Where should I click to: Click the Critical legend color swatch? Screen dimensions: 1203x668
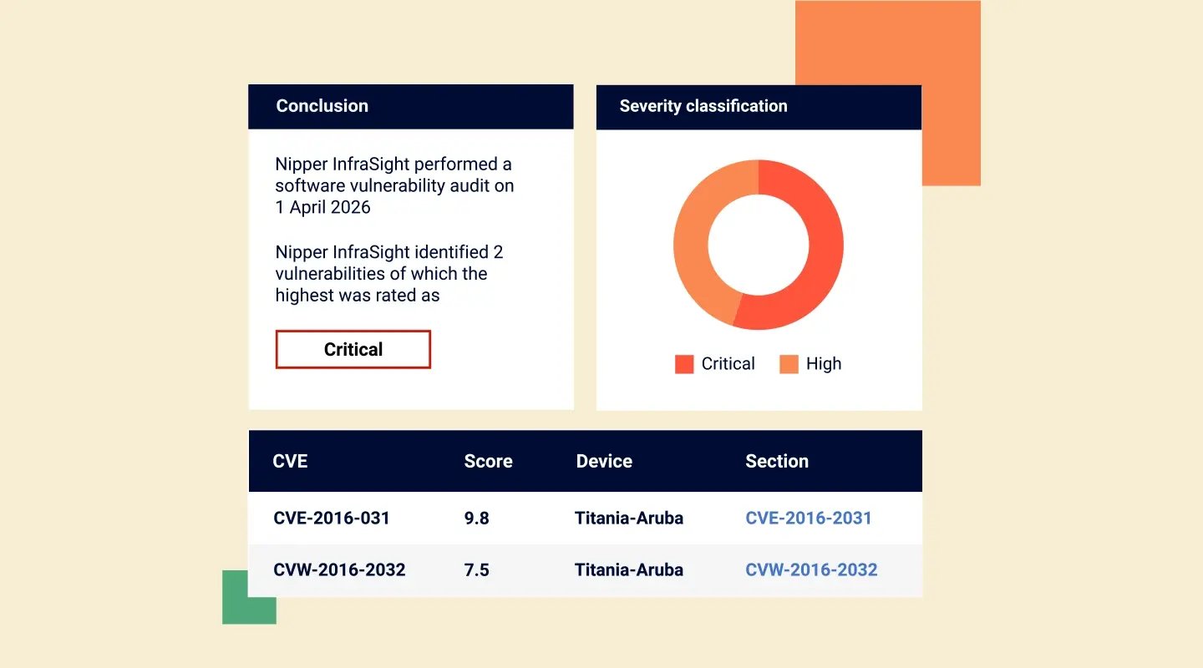point(684,364)
